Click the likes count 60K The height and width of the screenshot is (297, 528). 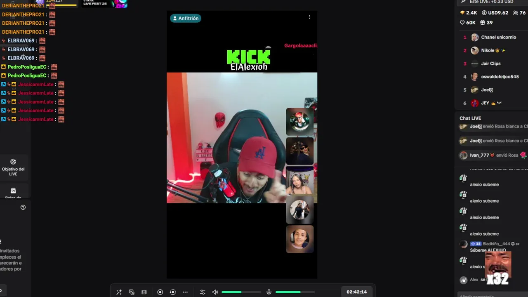coord(468,23)
